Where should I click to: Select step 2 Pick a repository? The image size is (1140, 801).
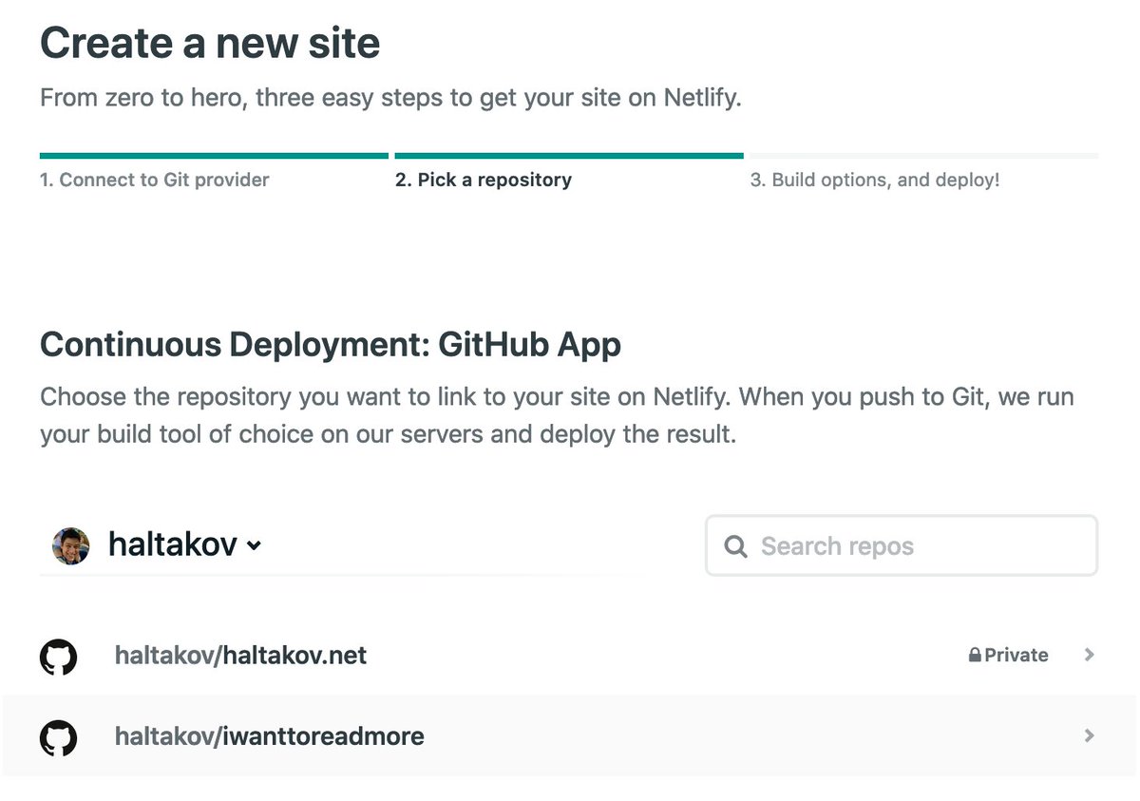click(484, 180)
